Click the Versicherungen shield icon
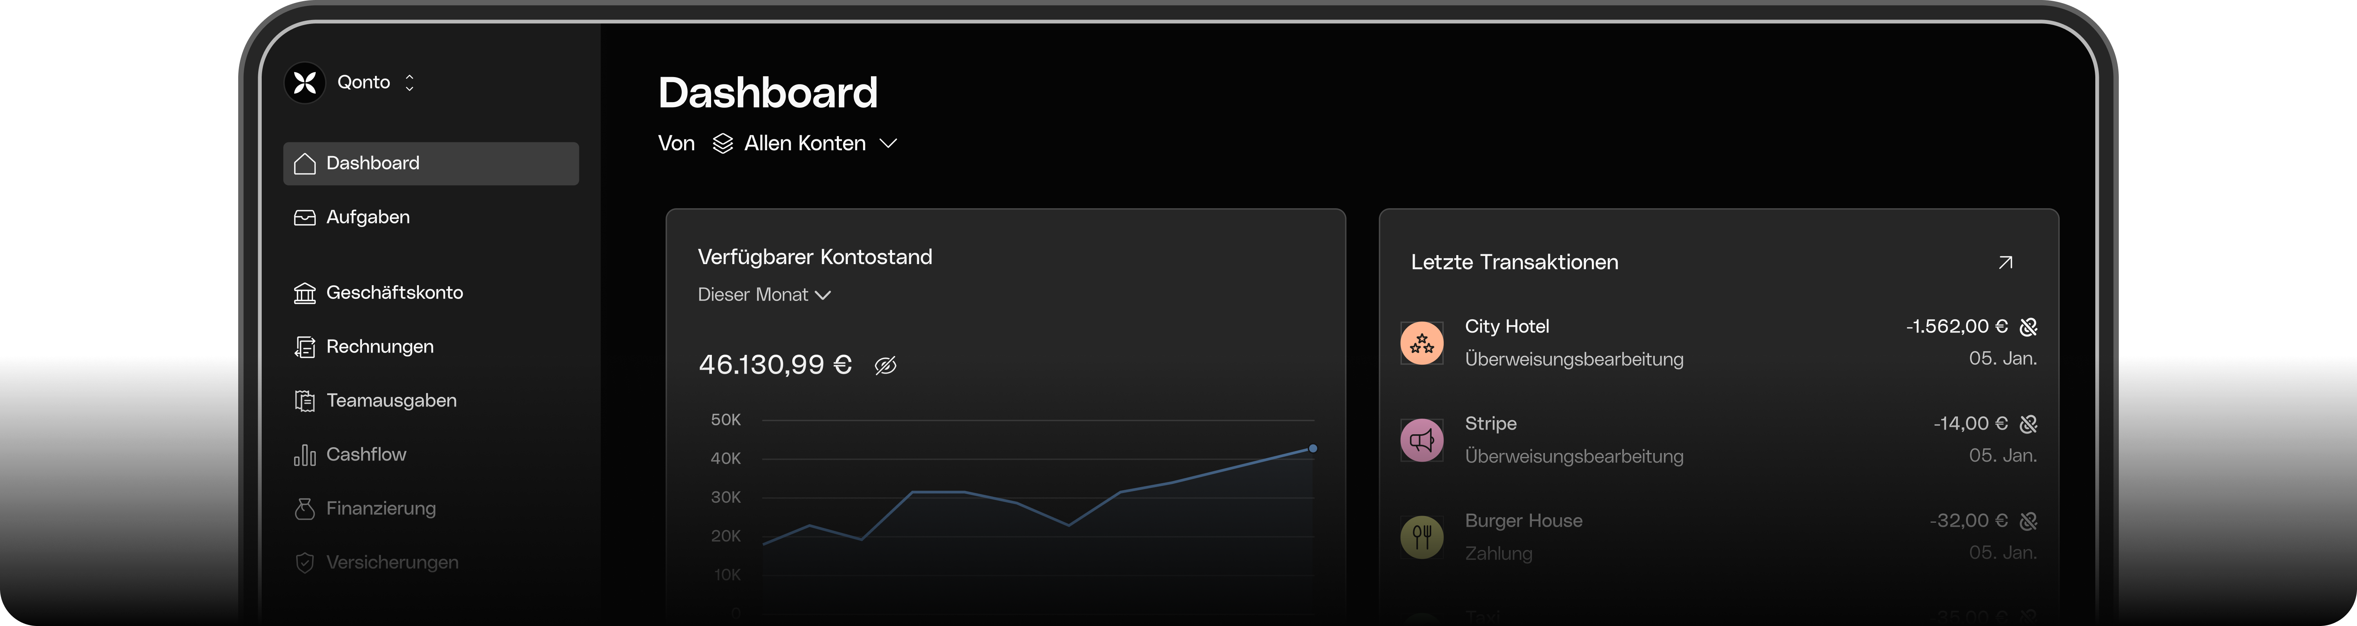This screenshot has width=2357, height=626. [x=305, y=562]
